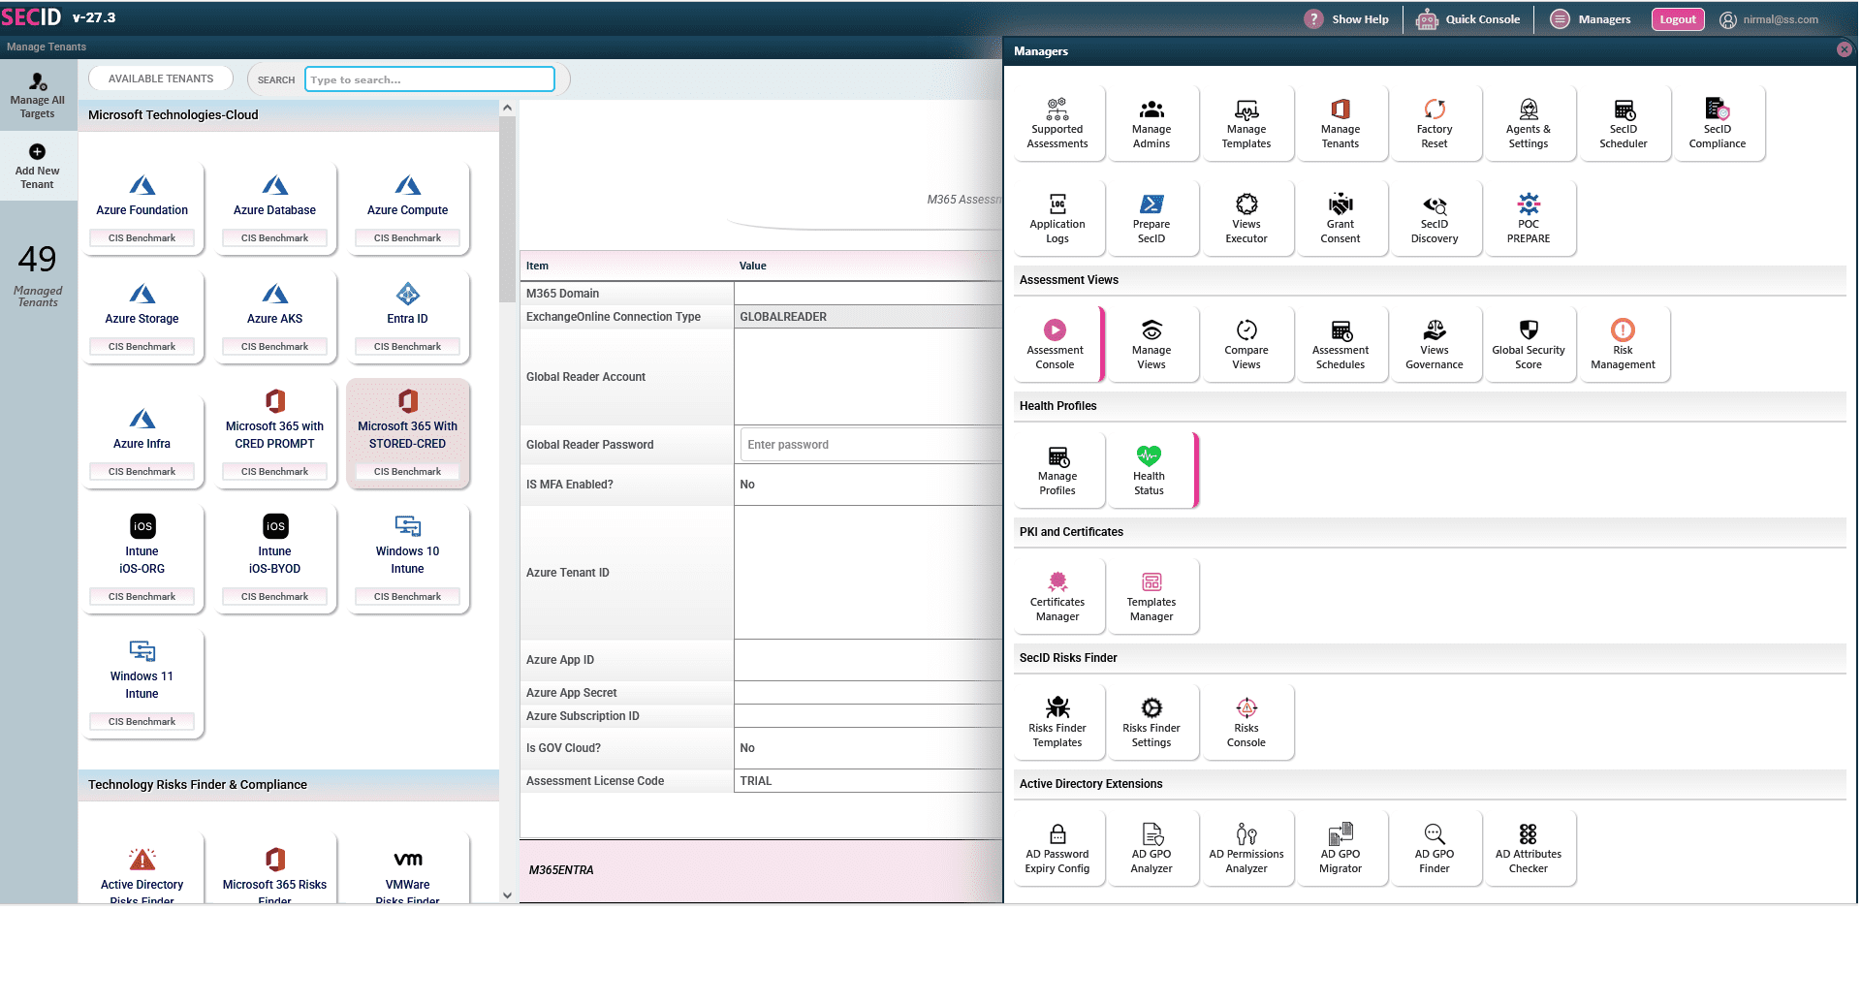View Global Security Score

pos(1529,344)
